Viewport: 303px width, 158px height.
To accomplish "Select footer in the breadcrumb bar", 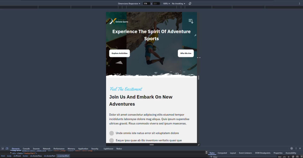I will click(x=25, y=156).
